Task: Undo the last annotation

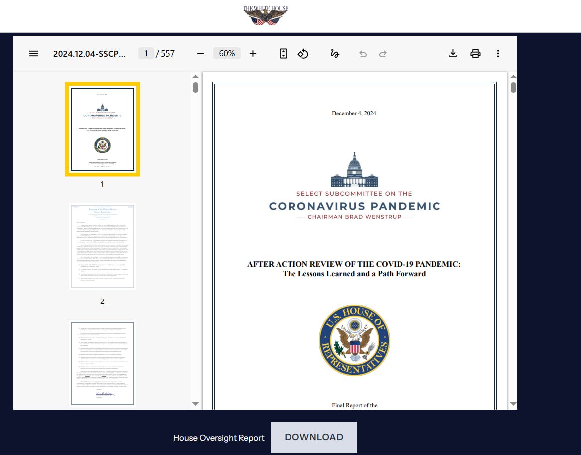Action: [x=363, y=54]
